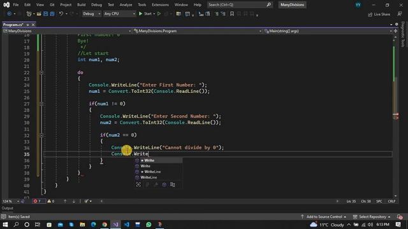Viewport: 408px width, 229px height.
Task: Open the weather widget 11°C Cloudy
Action: [x=327, y=225]
